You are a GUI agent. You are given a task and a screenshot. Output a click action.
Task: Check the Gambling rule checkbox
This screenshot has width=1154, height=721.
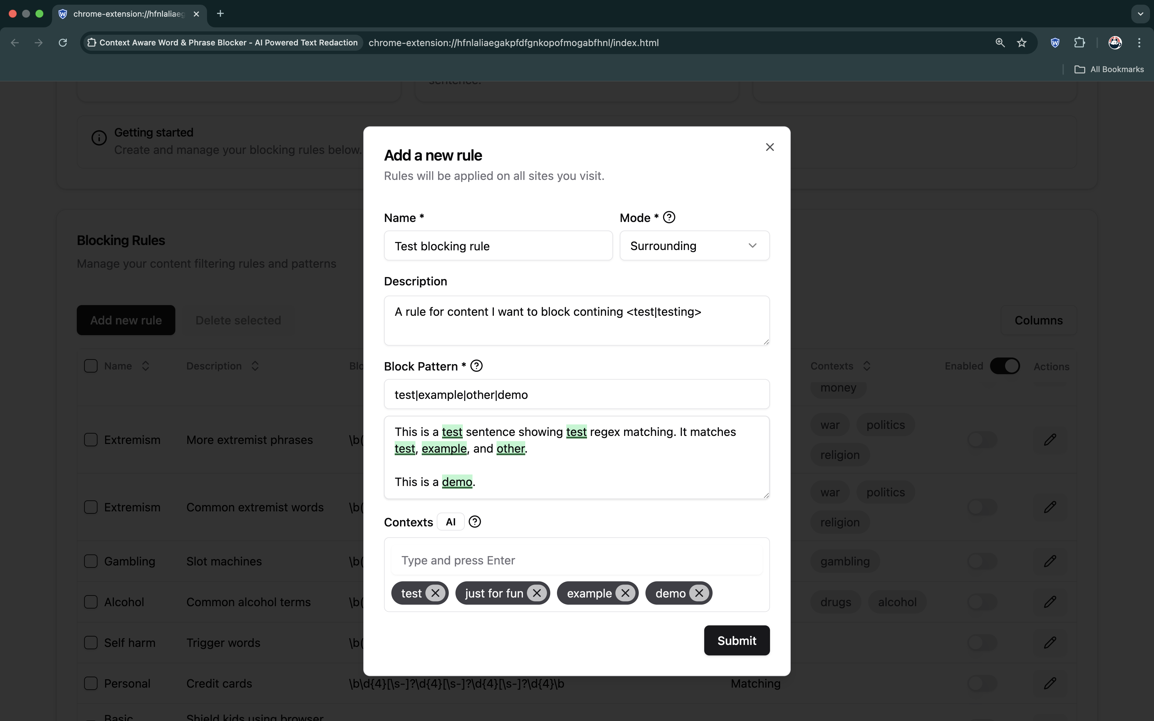[90, 561]
